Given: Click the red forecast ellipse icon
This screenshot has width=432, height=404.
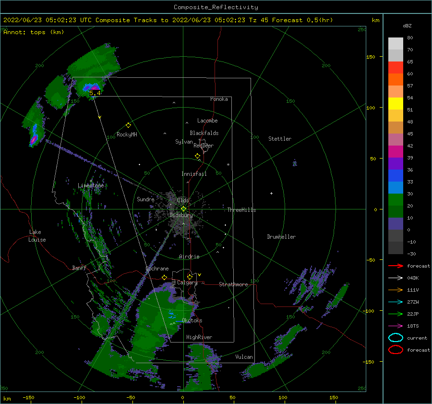Looking at the screenshot, I should coord(396,350).
